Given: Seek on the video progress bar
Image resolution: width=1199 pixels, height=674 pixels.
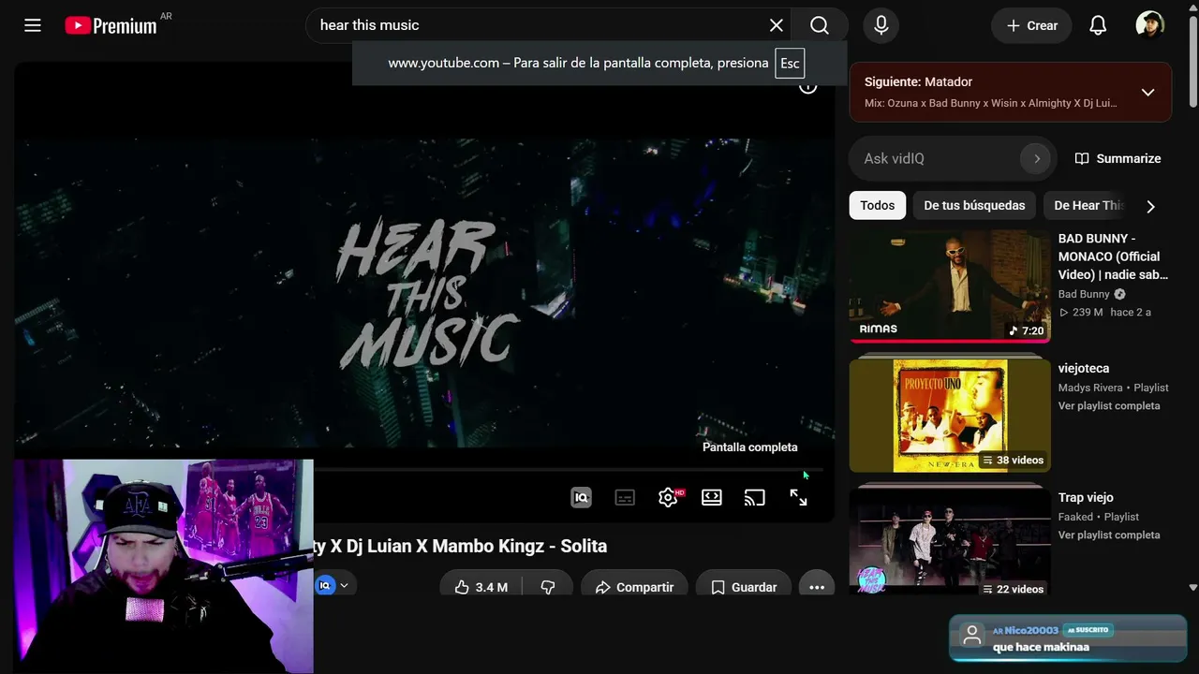Looking at the screenshot, I should tap(569, 469).
